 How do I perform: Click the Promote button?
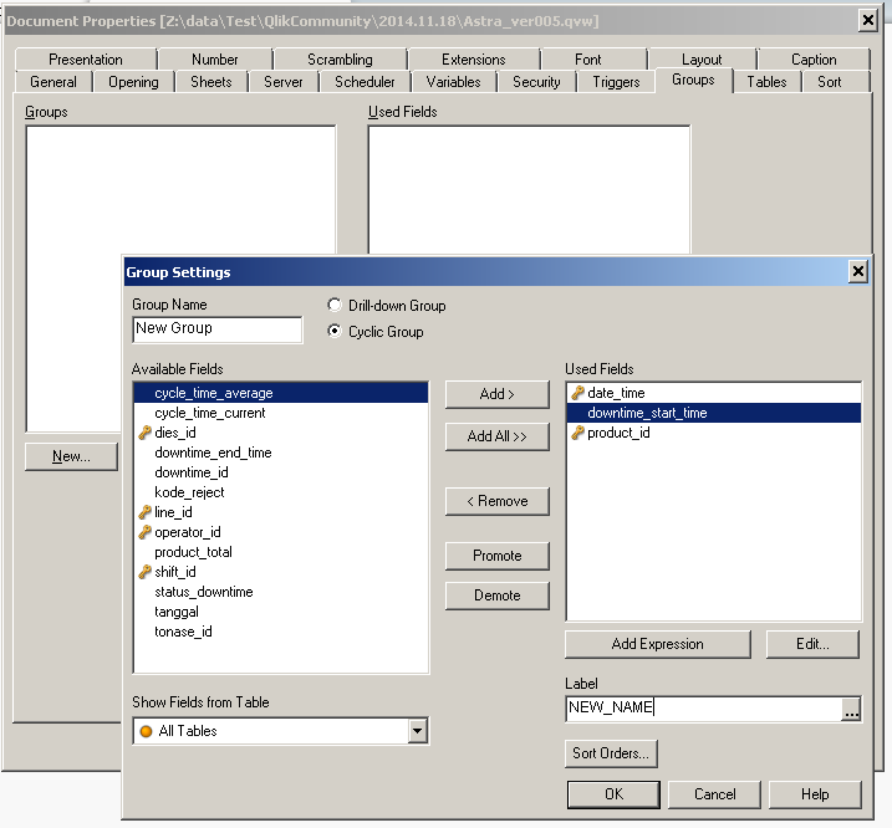[496, 556]
